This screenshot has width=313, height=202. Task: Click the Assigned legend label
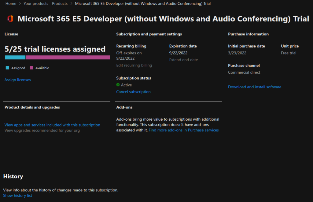(x=18, y=68)
